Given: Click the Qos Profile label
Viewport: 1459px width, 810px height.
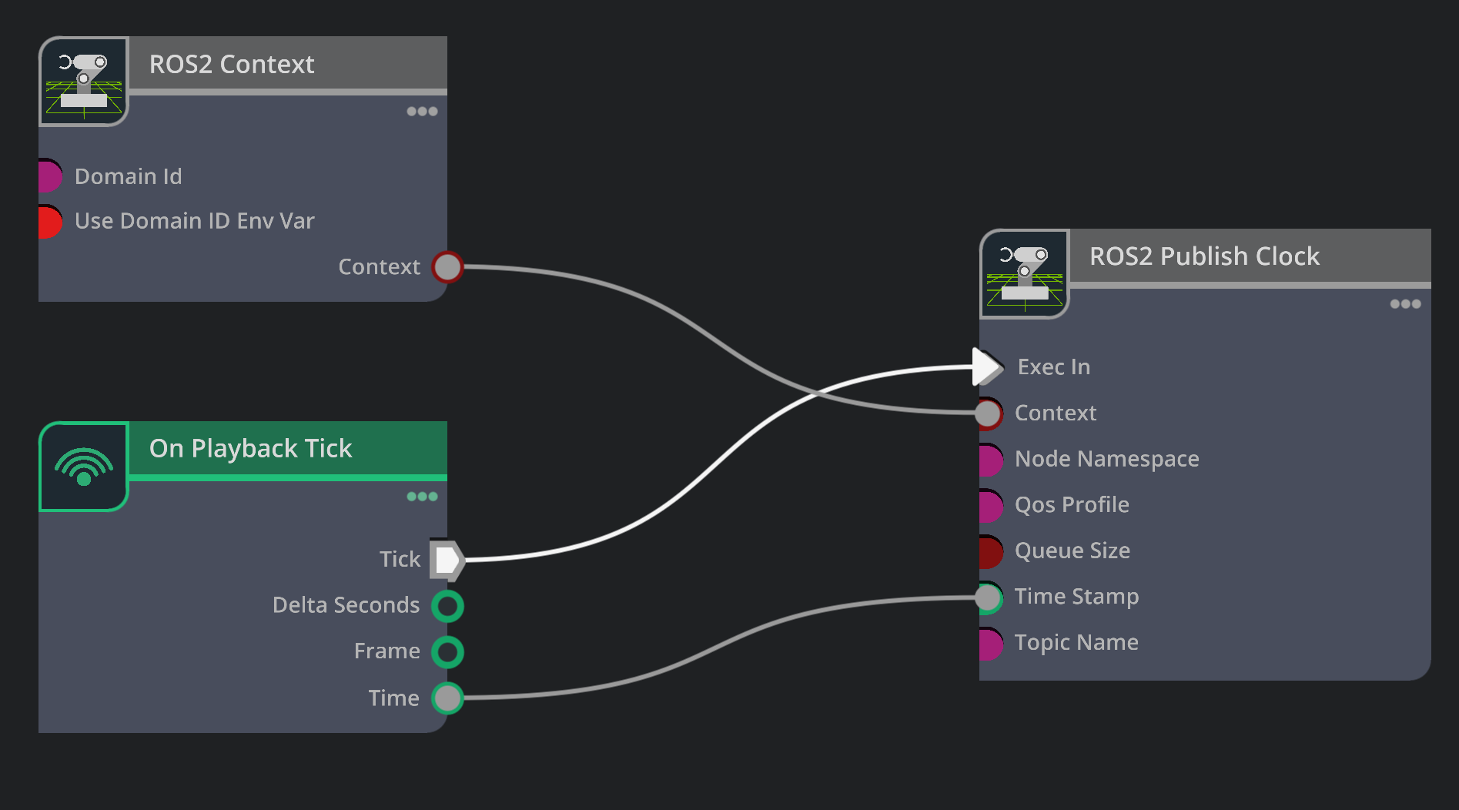Looking at the screenshot, I should (x=1072, y=504).
